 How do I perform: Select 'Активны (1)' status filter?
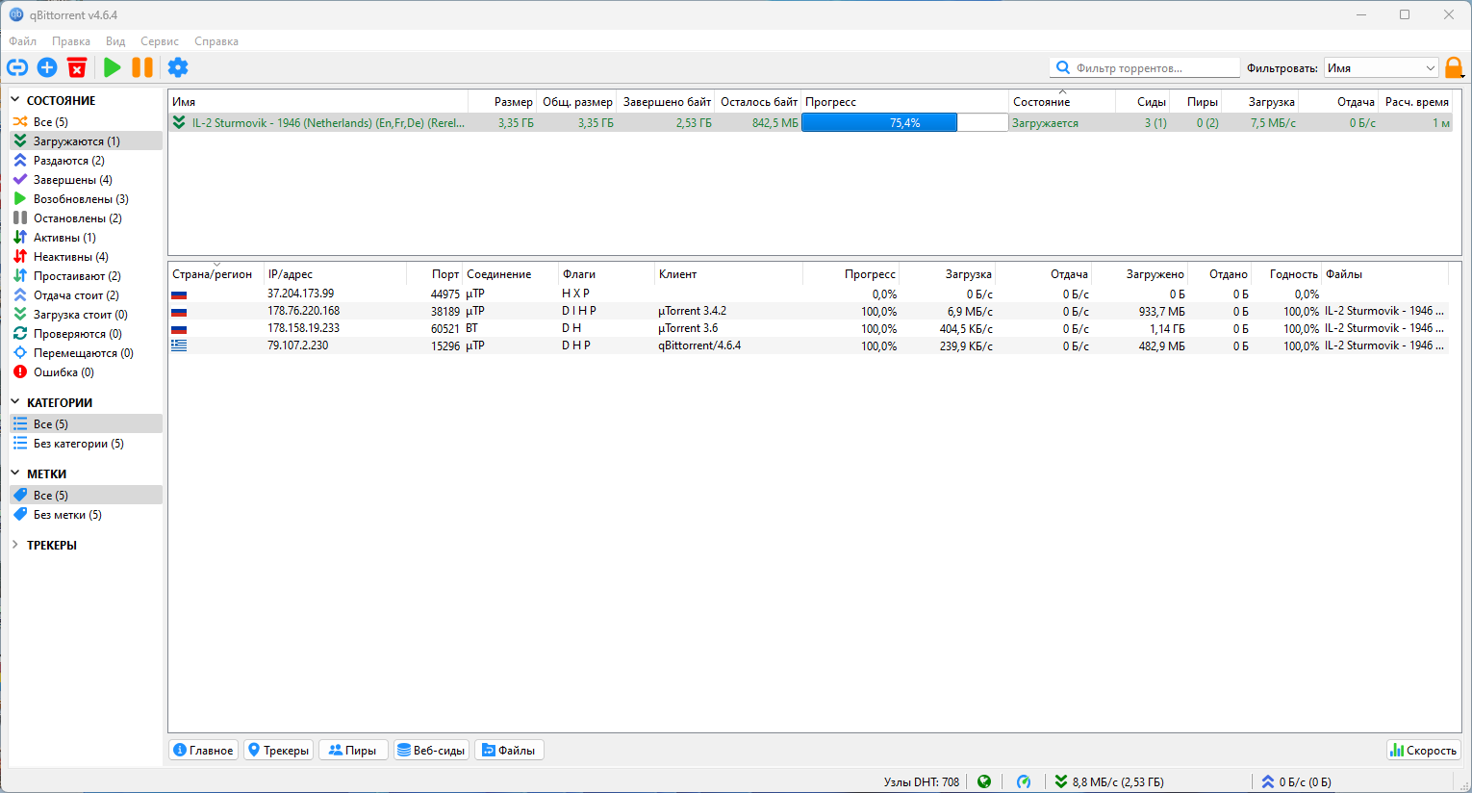(86, 238)
